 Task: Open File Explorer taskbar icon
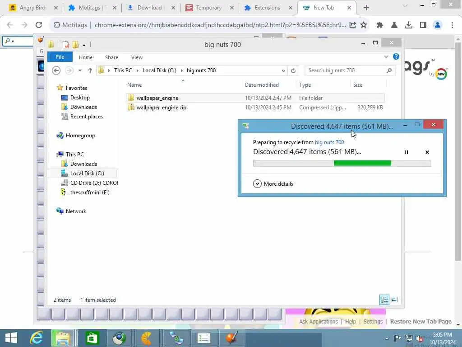tap(62, 338)
